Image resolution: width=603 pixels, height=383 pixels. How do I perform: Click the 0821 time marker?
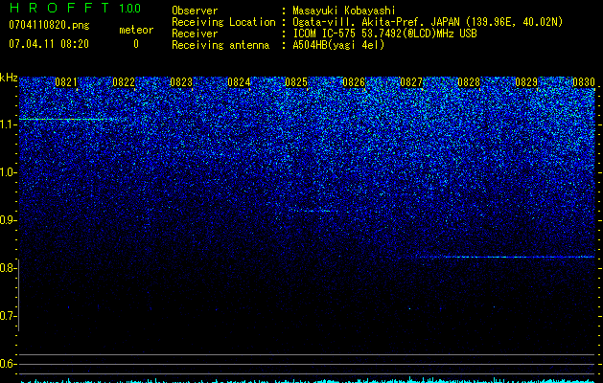(x=66, y=82)
